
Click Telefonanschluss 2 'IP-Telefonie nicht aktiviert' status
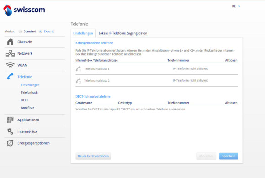point(191,80)
